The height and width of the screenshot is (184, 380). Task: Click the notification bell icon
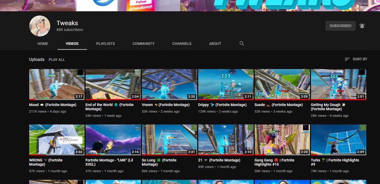[x=362, y=26]
